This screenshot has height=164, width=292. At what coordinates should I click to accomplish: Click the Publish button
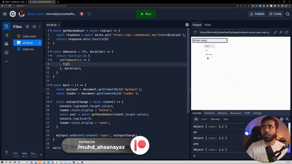coord(257,14)
